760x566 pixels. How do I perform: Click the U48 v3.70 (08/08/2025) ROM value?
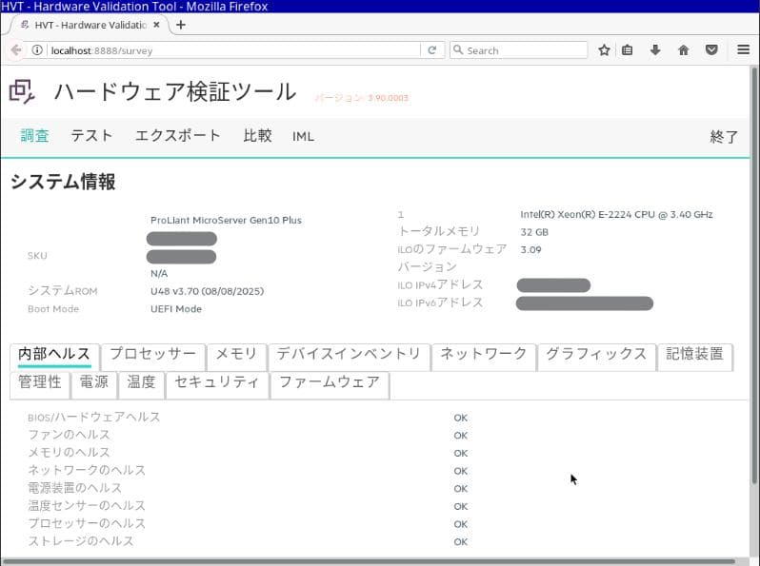[207, 291]
